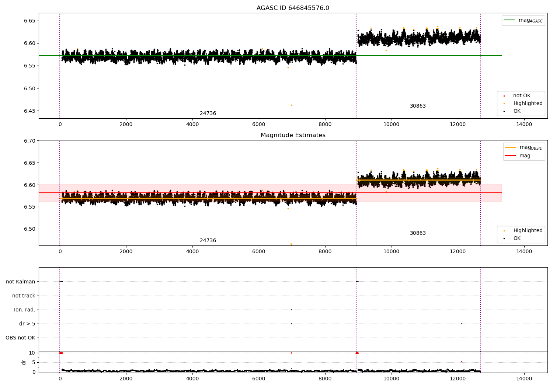Screen dimensions: 553x387
Task: Click the 6000 x-axis tick under the dr plot
Action: [x=259, y=379]
